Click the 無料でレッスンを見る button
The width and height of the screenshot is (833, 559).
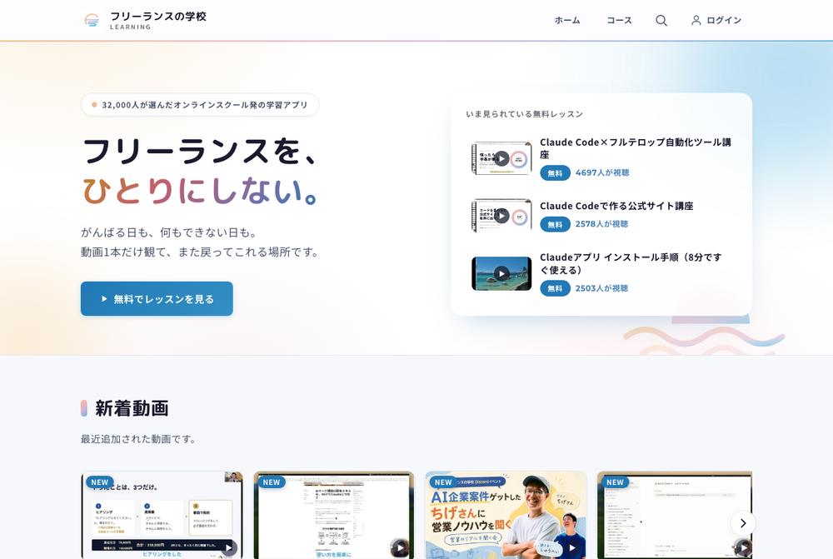pos(157,298)
